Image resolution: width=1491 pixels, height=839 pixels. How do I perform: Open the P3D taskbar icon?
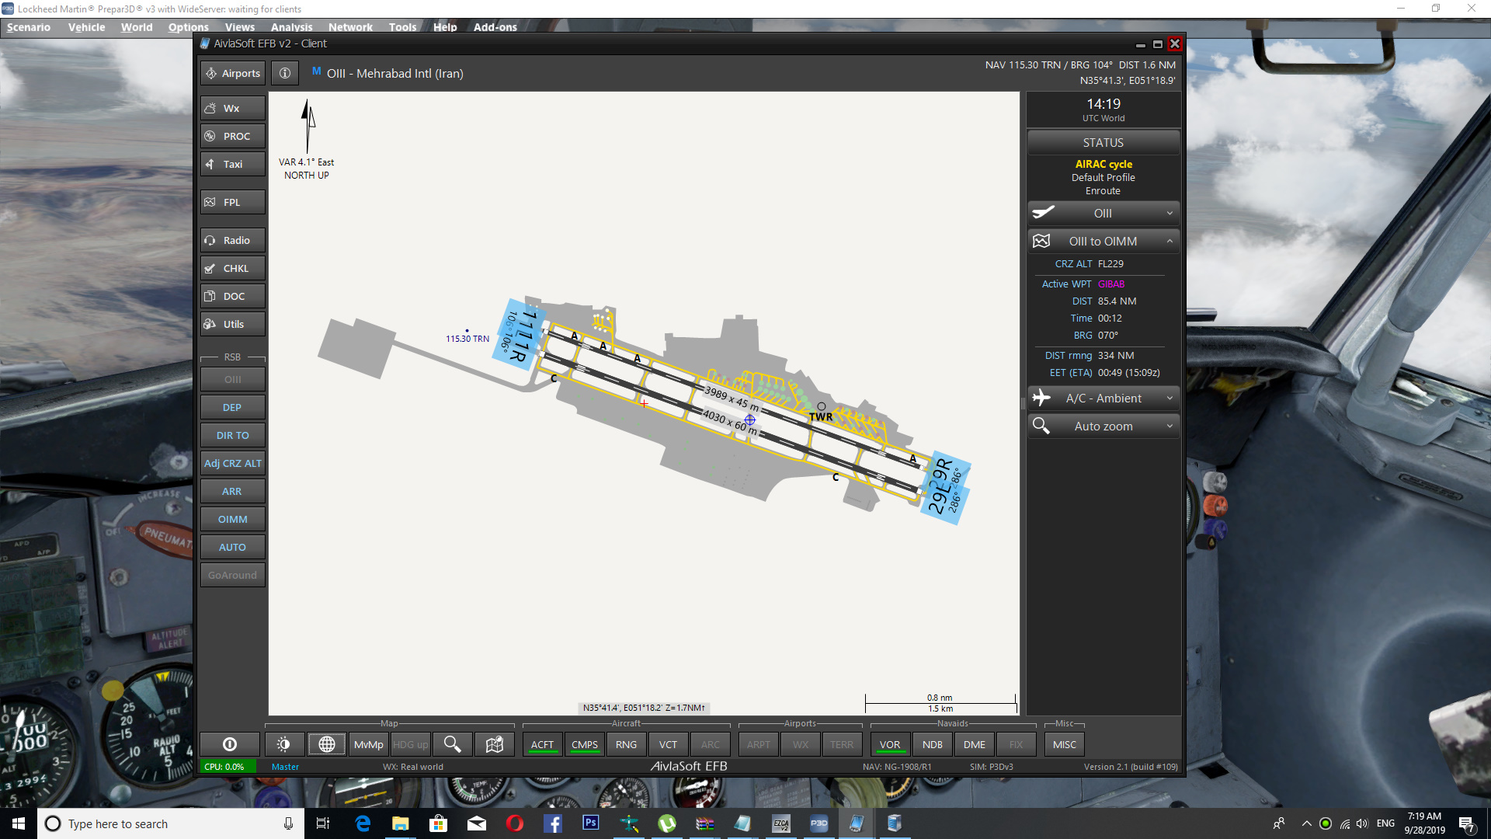coord(819,823)
